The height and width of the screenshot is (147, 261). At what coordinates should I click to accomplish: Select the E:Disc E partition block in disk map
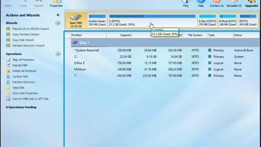tap(208, 20)
